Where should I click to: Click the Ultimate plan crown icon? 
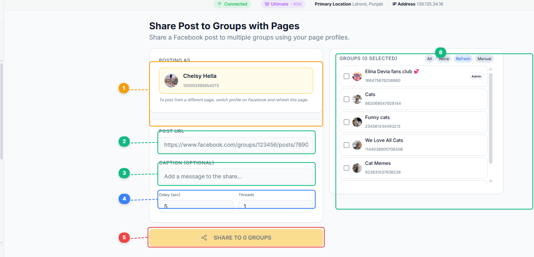point(267,4)
